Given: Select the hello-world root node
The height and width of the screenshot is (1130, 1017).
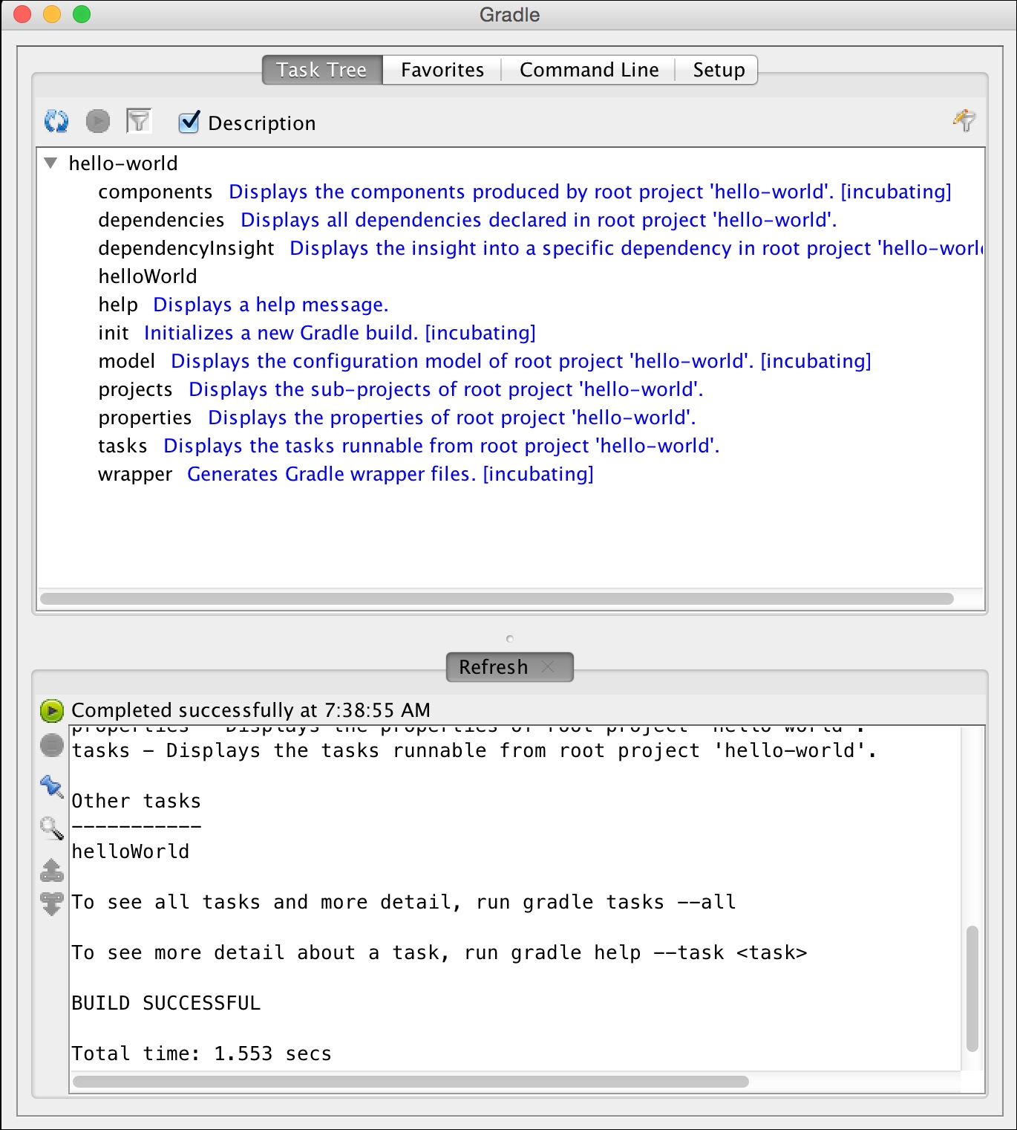Looking at the screenshot, I should click(123, 163).
